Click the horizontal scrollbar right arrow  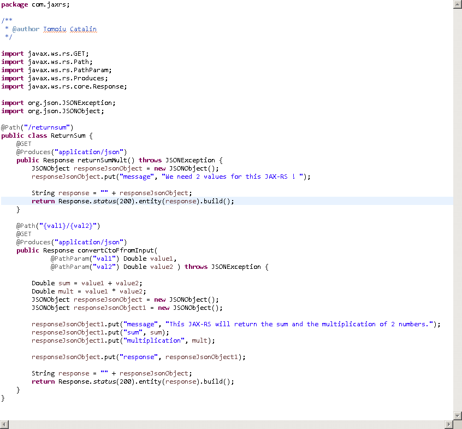449,425
